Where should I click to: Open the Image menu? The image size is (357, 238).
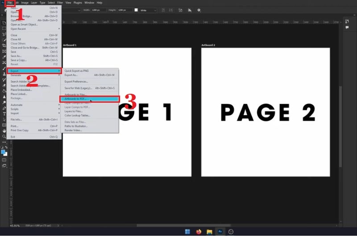[x=25, y=3]
